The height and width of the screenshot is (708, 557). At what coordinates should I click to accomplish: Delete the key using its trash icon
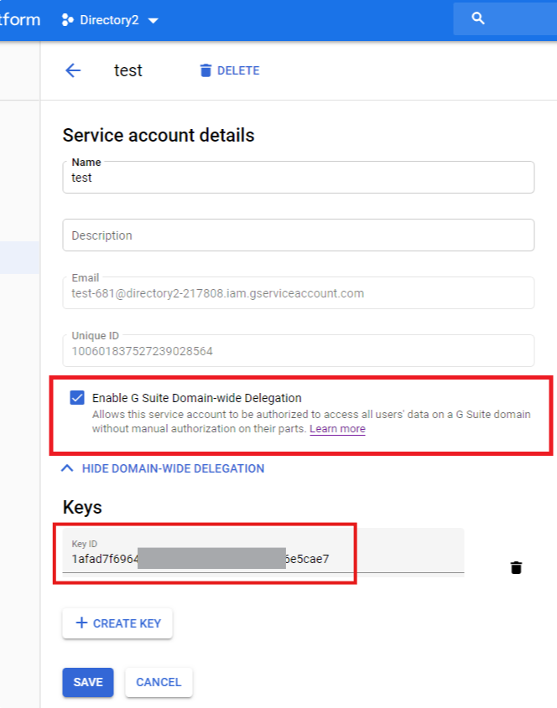(516, 568)
